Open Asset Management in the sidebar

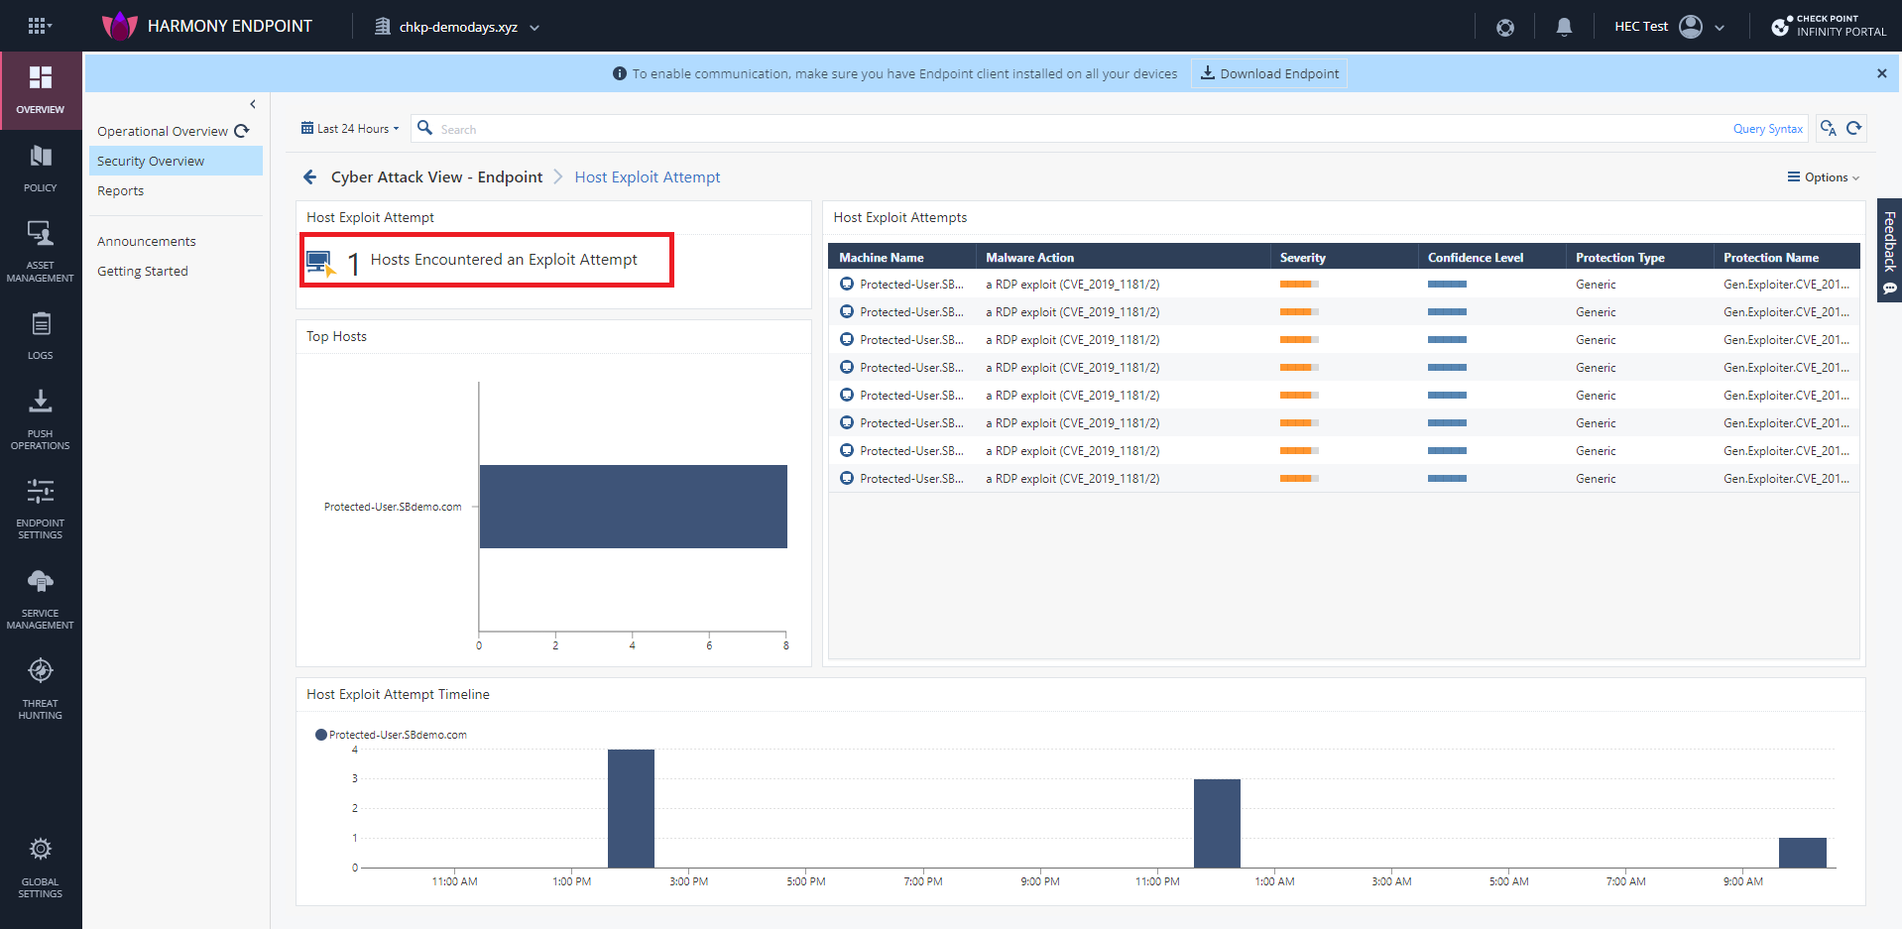pos(41,252)
